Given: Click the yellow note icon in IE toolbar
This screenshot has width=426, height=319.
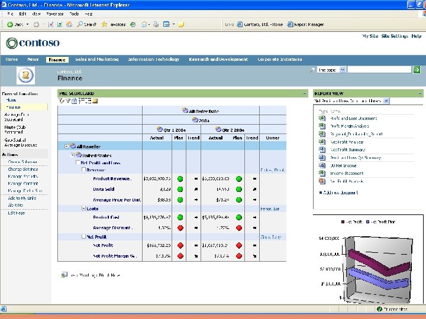Looking at the screenshot, I should point(181,25).
